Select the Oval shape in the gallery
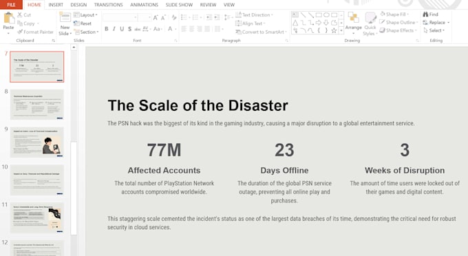This screenshot has height=256, width=468. 326,14
